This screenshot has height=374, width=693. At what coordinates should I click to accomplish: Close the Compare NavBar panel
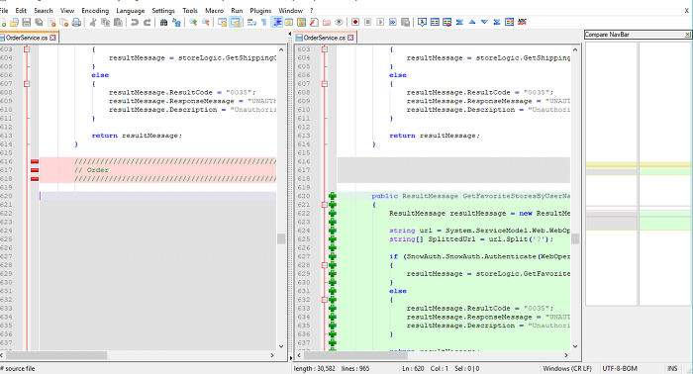click(x=688, y=35)
